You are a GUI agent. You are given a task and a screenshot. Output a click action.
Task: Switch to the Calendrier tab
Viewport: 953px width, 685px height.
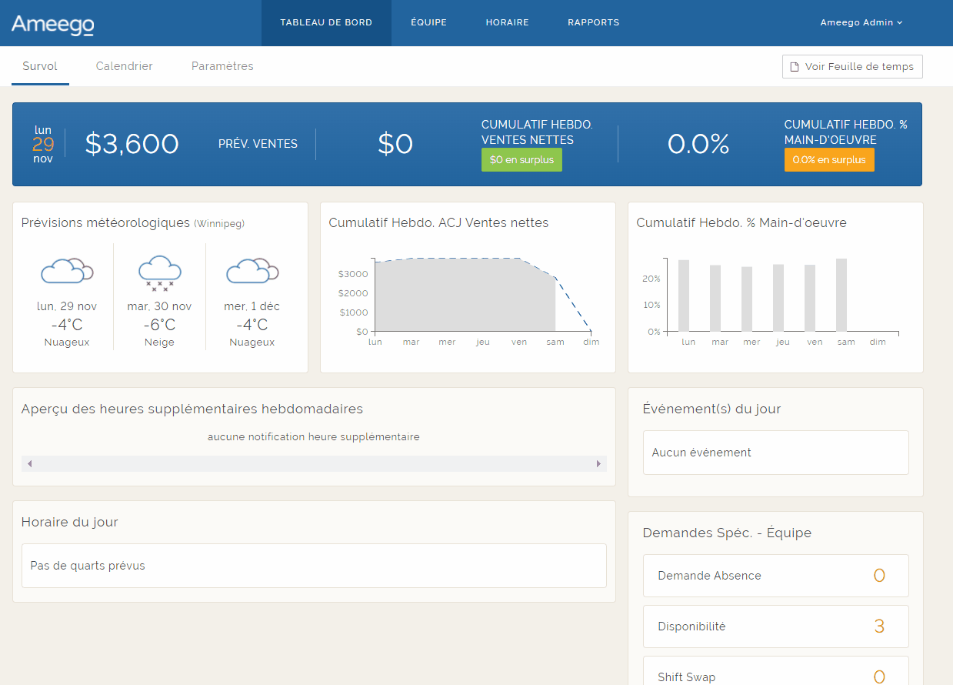tap(124, 66)
